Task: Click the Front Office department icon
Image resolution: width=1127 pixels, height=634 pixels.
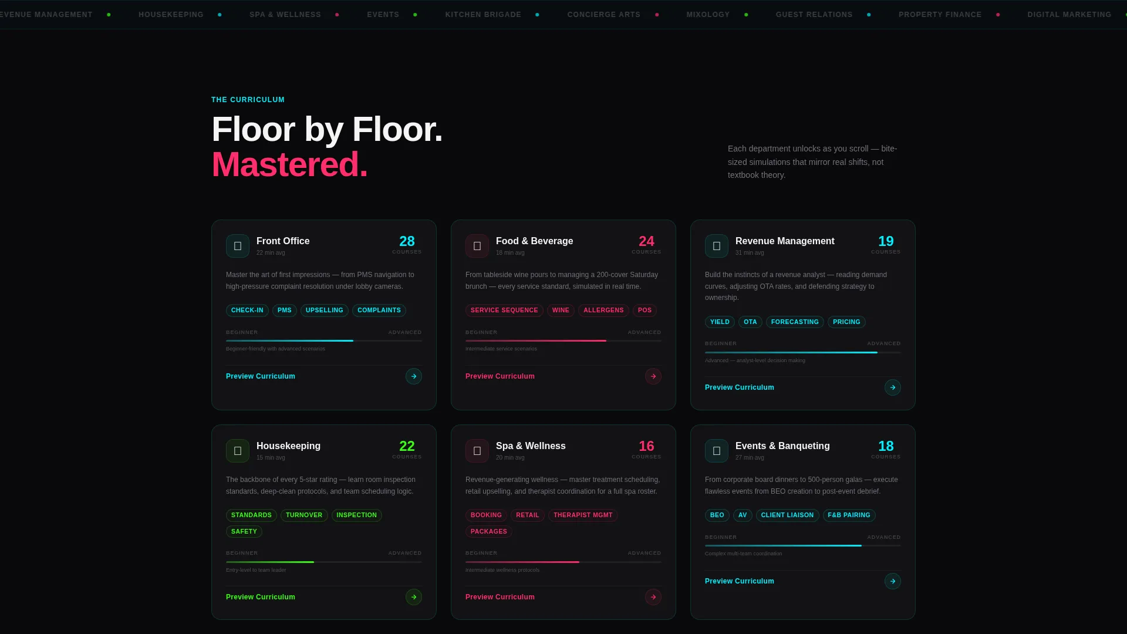Action: pyautogui.click(x=238, y=246)
